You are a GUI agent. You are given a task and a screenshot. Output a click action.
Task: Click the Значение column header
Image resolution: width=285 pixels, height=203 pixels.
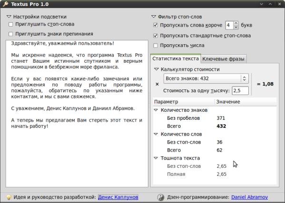246,102
